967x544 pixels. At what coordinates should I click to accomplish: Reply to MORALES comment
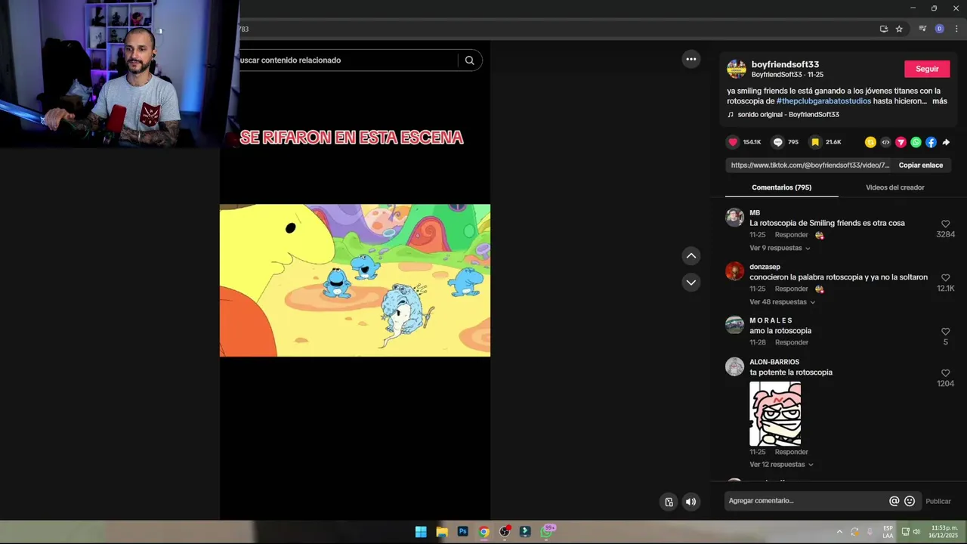tap(791, 342)
